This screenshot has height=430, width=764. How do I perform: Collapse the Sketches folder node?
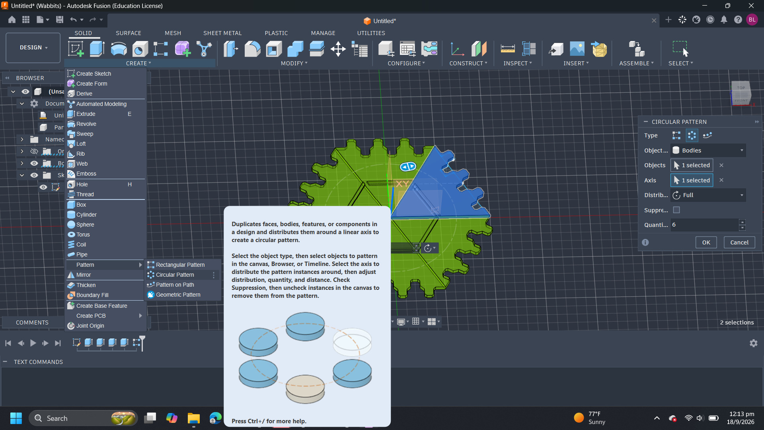[22, 175]
